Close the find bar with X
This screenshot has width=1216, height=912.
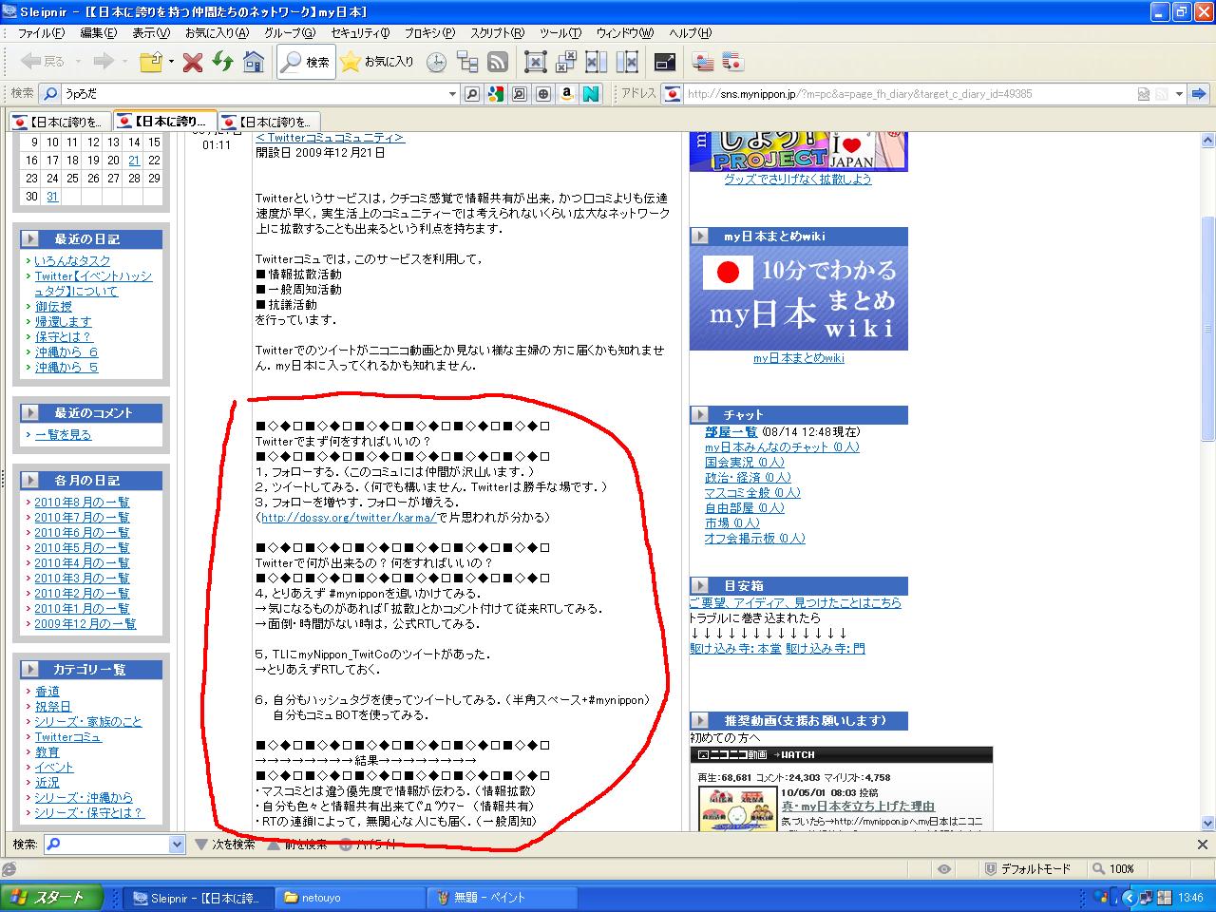point(1202,844)
